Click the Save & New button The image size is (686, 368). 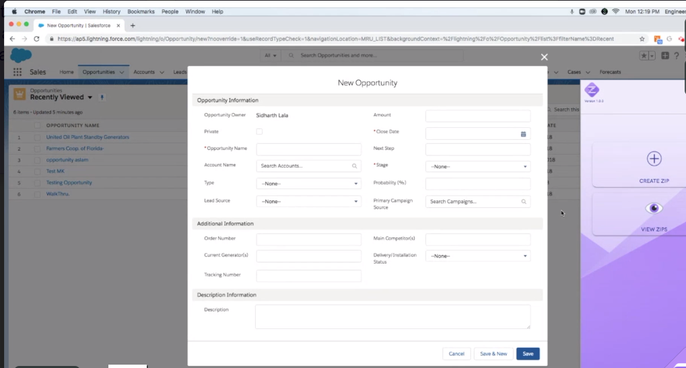click(493, 354)
